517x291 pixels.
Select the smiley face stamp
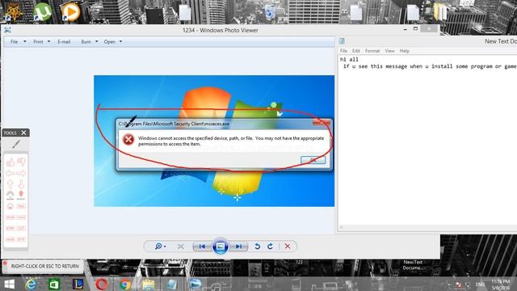pos(11,206)
